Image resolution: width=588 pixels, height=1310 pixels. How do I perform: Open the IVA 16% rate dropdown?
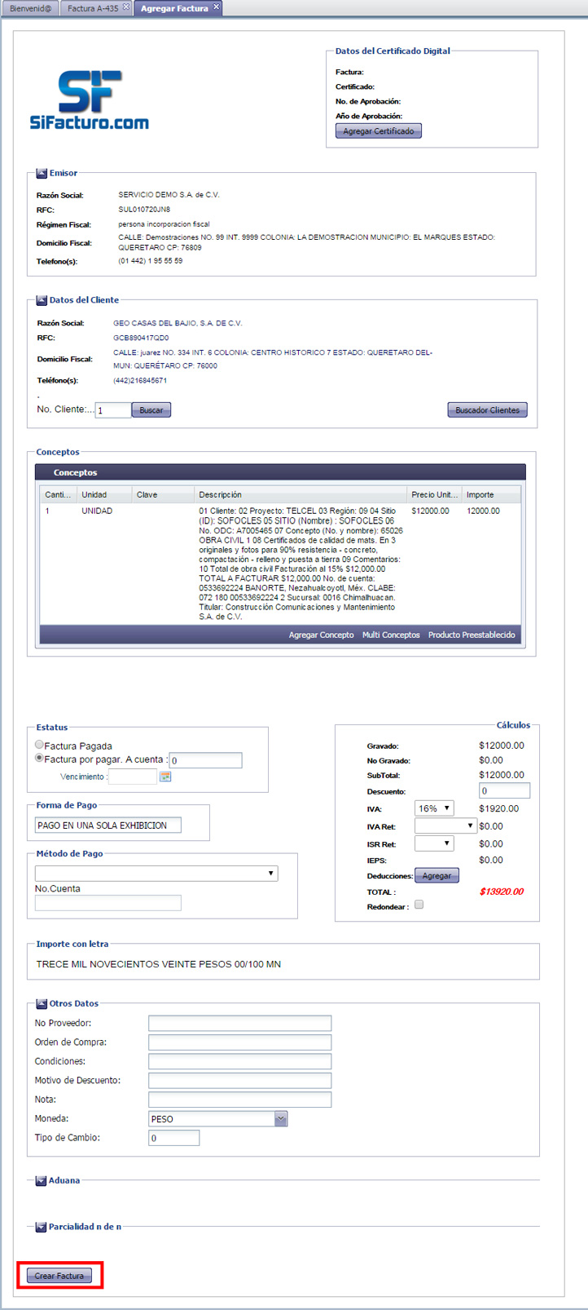(x=434, y=808)
